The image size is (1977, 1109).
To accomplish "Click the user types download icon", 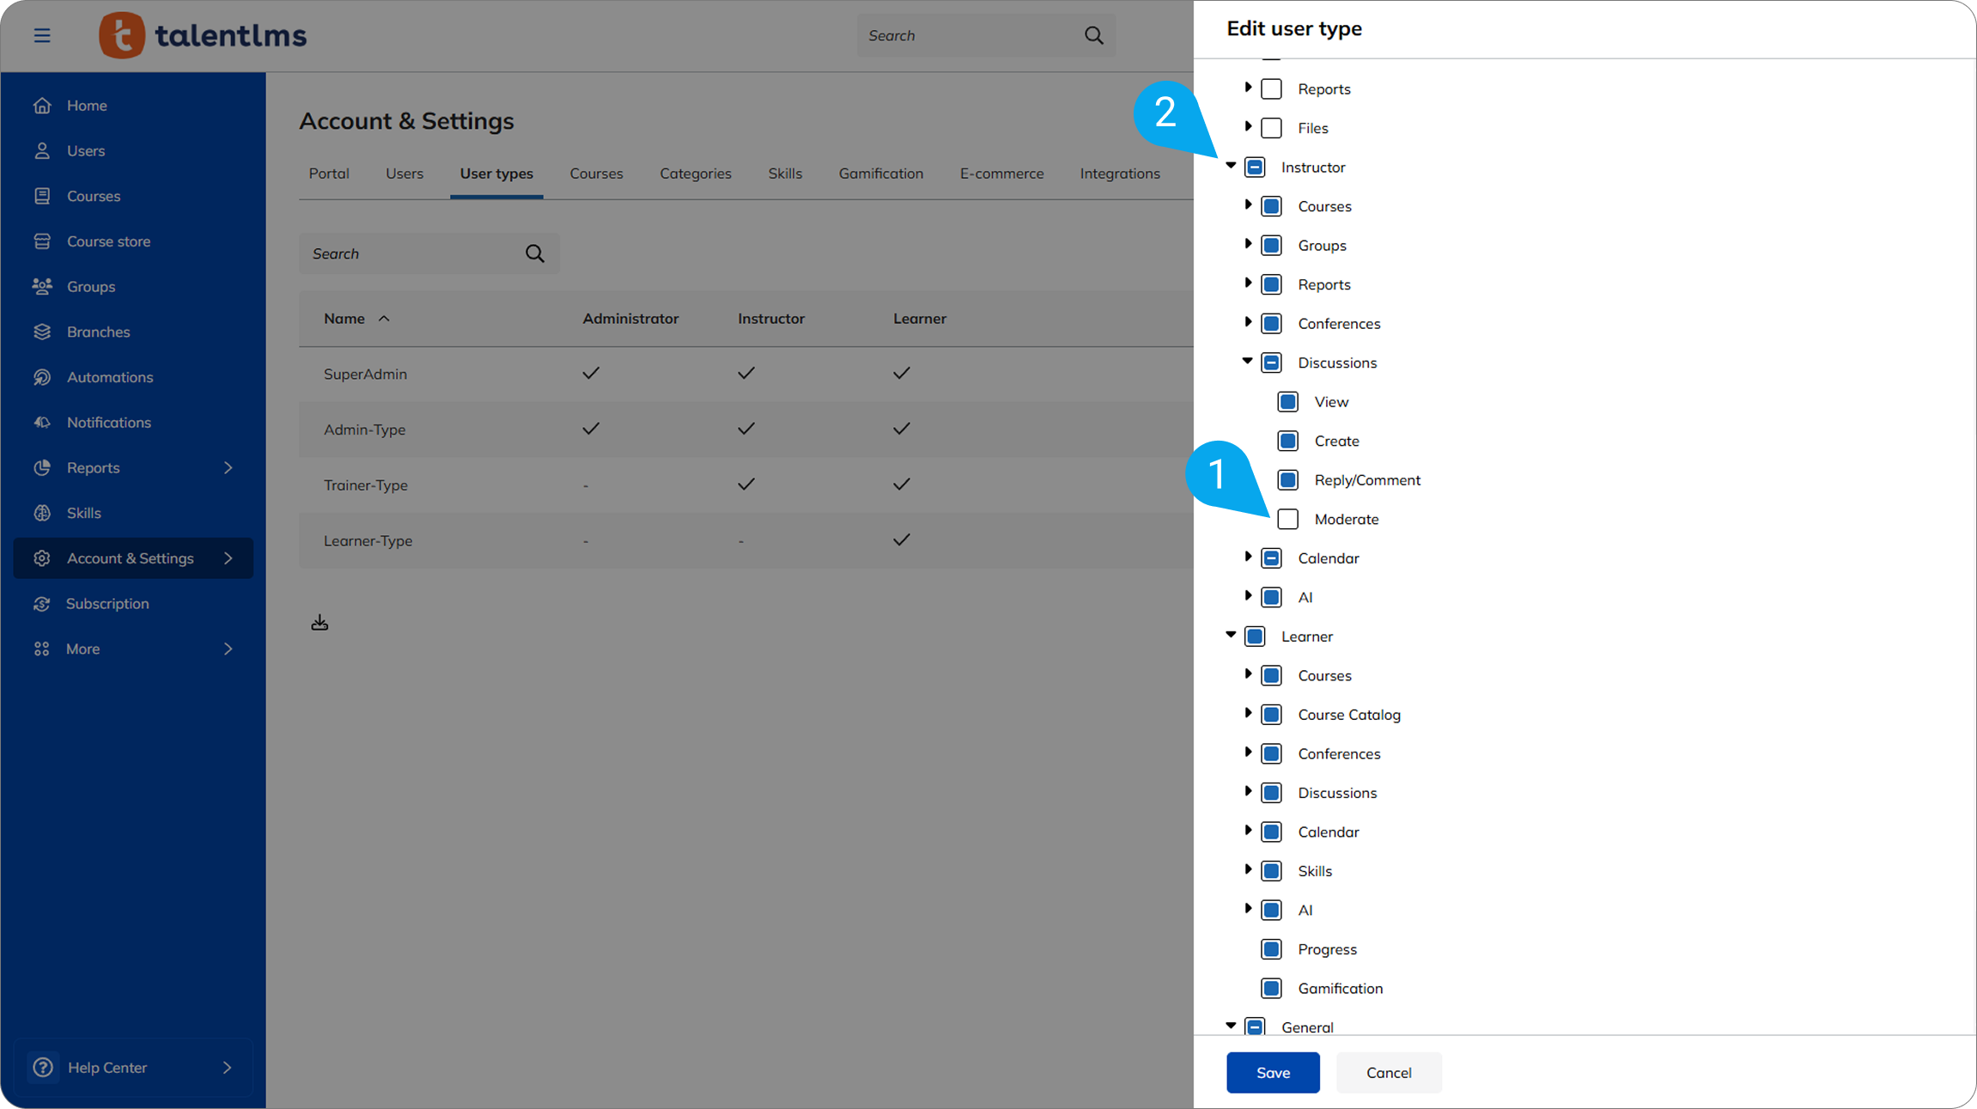I will point(319,622).
